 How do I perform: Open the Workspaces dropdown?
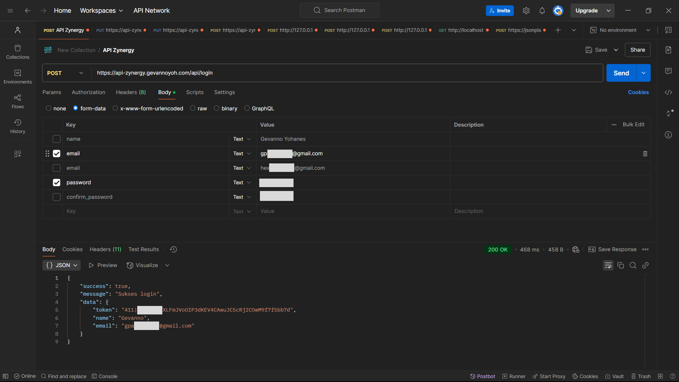click(101, 11)
